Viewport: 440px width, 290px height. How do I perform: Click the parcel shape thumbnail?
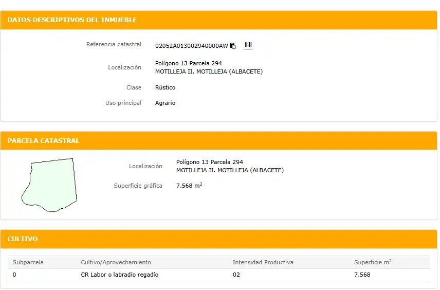pyautogui.click(x=49, y=185)
